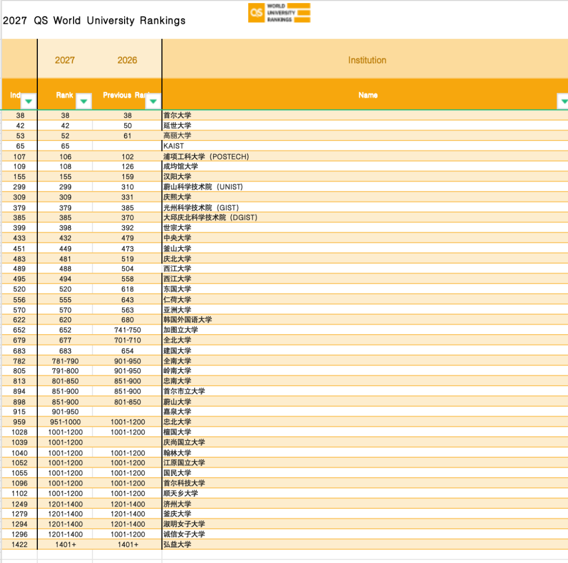The width and height of the screenshot is (568, 563).
Task: Select the cell '忠北大学'
Action: click(x=365, y=422)
